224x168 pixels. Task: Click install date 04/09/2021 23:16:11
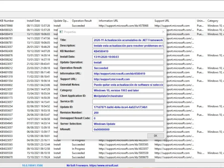(38, 140)
